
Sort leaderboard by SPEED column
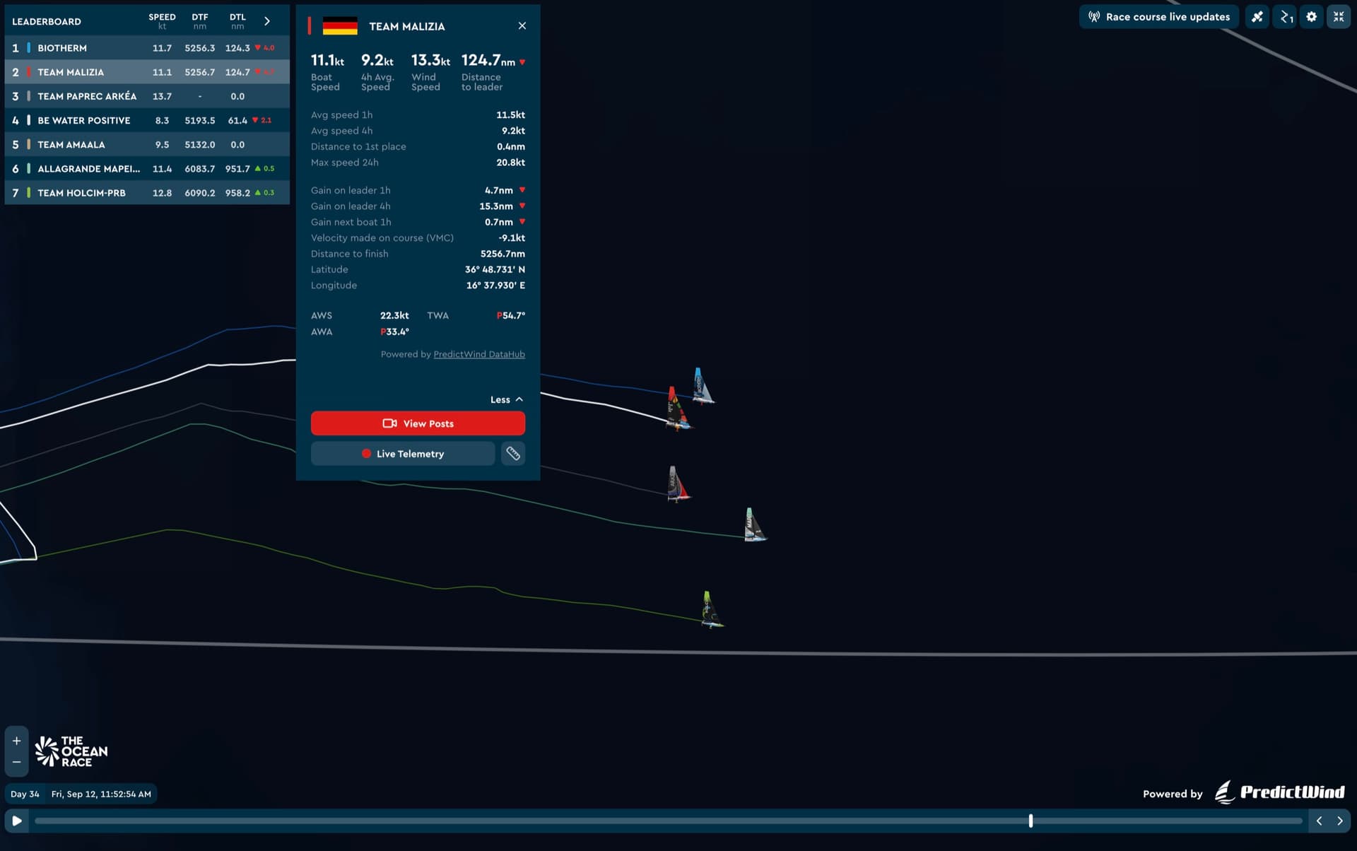coord(162,21)
